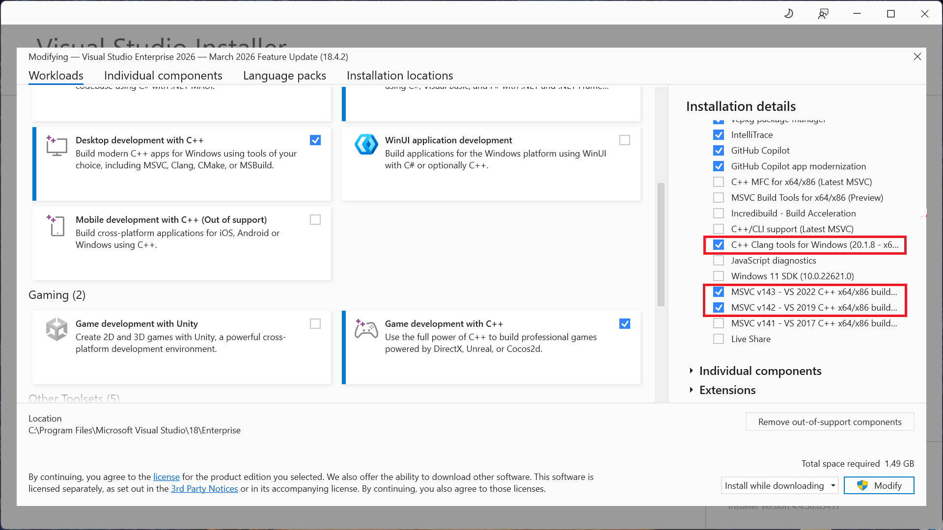This screenshot has height=530, width=943.
Task: Switch to the Individual components tab
Action: [x=163, y=76]
